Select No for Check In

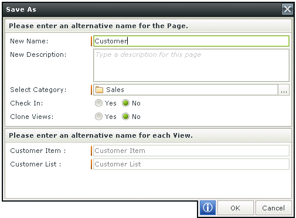[x=125, y=103]
